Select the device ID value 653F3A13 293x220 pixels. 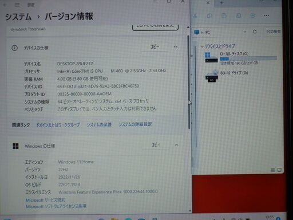click(98, 86)
